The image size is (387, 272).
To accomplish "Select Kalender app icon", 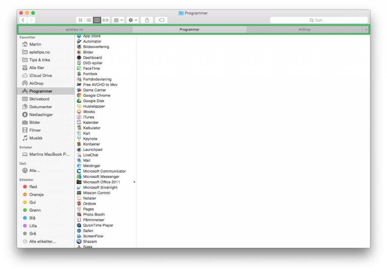I will (79, 122).
